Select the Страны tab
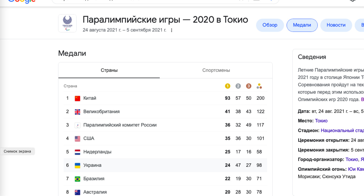 click(109, 70)
